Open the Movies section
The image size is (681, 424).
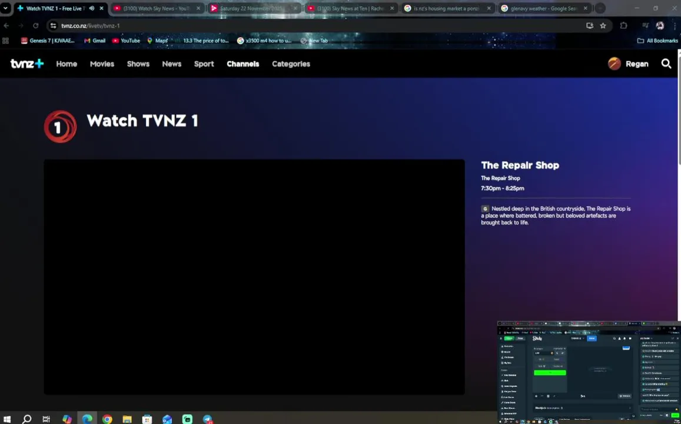tap(102, 64)
